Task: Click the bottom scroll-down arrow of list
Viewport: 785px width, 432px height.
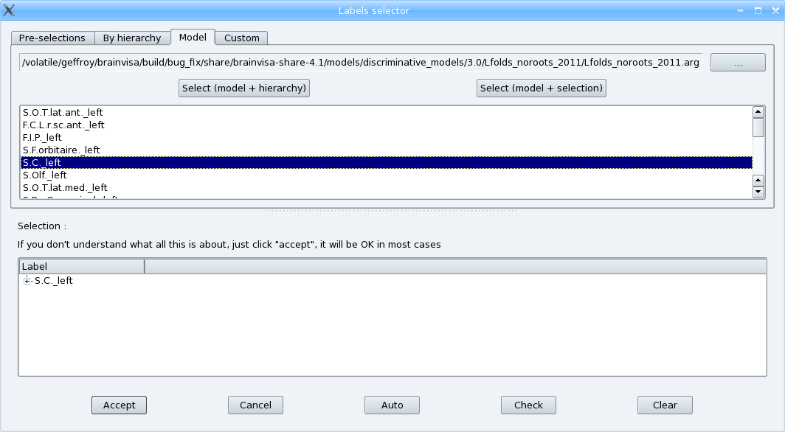Action: coord(758,192)
